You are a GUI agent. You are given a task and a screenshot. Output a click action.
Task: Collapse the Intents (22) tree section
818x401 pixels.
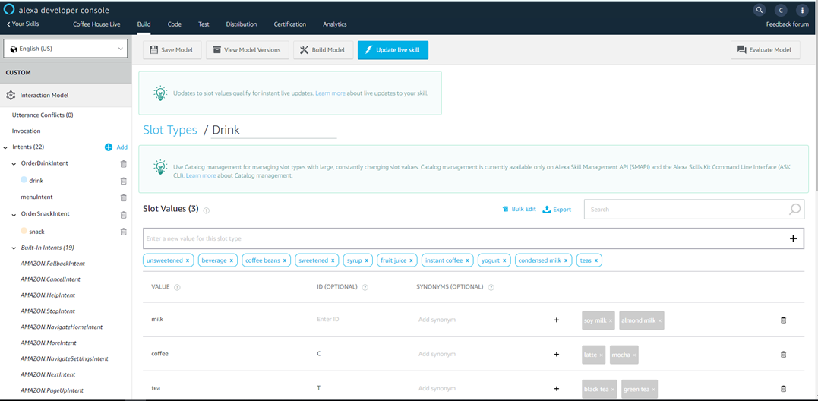pos(6,147)
